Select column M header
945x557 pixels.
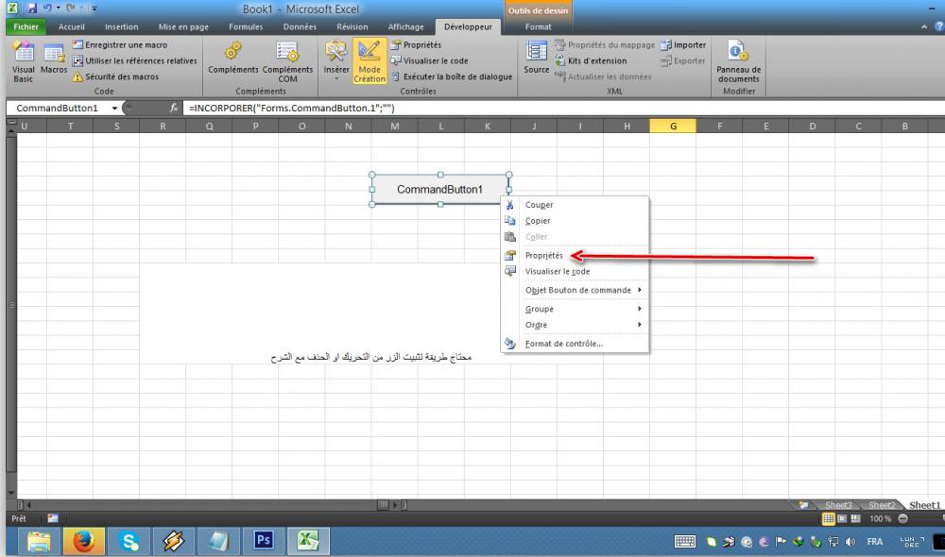[x=394, y=126]
